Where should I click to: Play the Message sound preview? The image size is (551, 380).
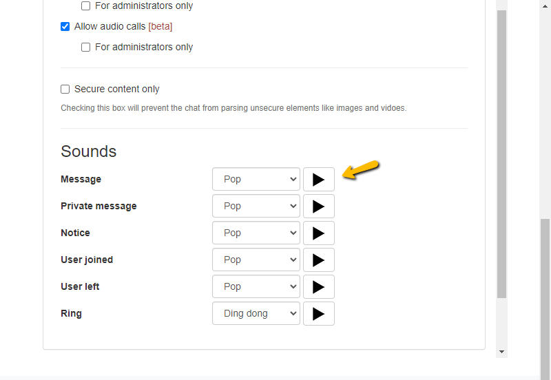(x=318, y=179)
